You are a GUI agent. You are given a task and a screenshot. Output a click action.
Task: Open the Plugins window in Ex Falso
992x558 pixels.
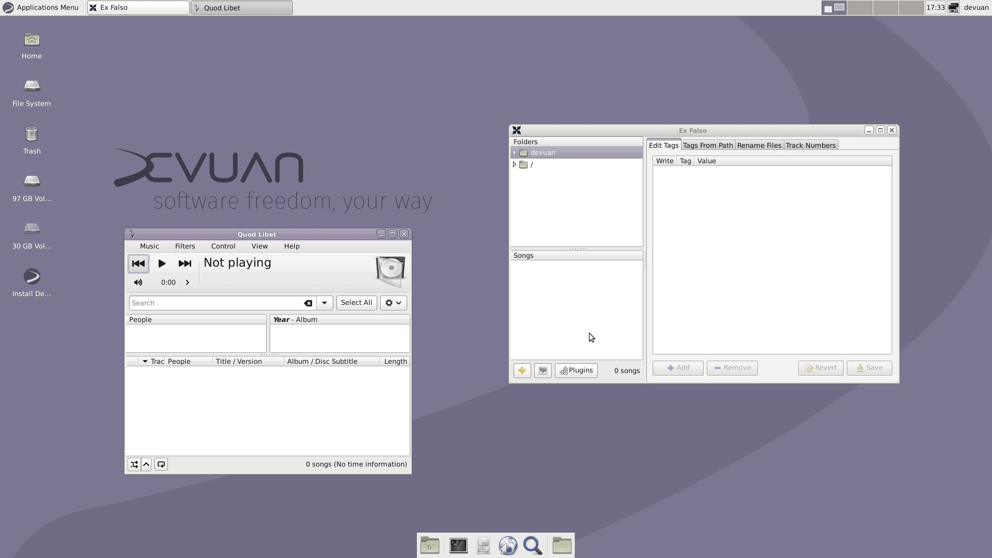[576, 370]
